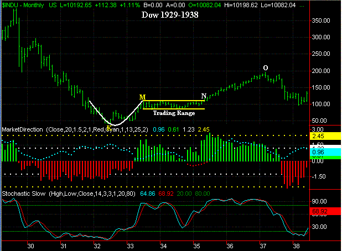This screenshot has width=342, height=251.
Task: Click the cyan 64.86 stochastic value
Action: [148, 194]
